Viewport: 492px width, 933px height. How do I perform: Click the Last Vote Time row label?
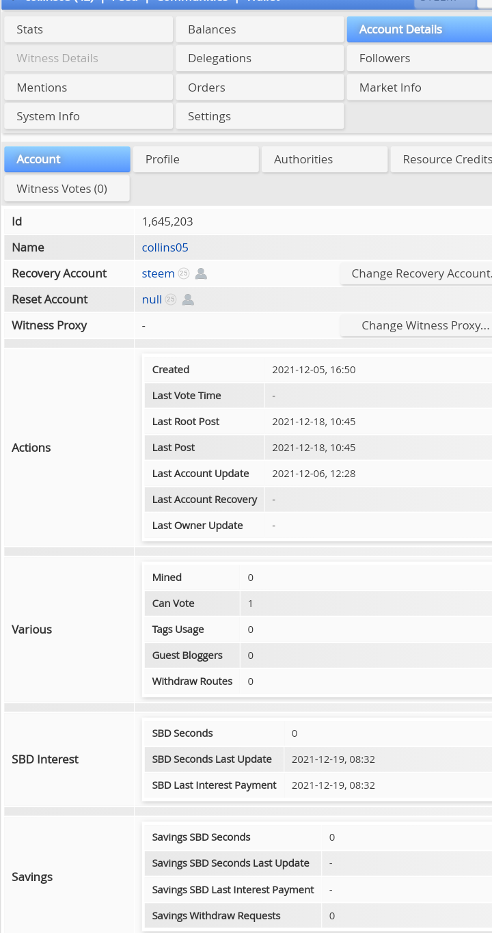[x=187, y=396]
